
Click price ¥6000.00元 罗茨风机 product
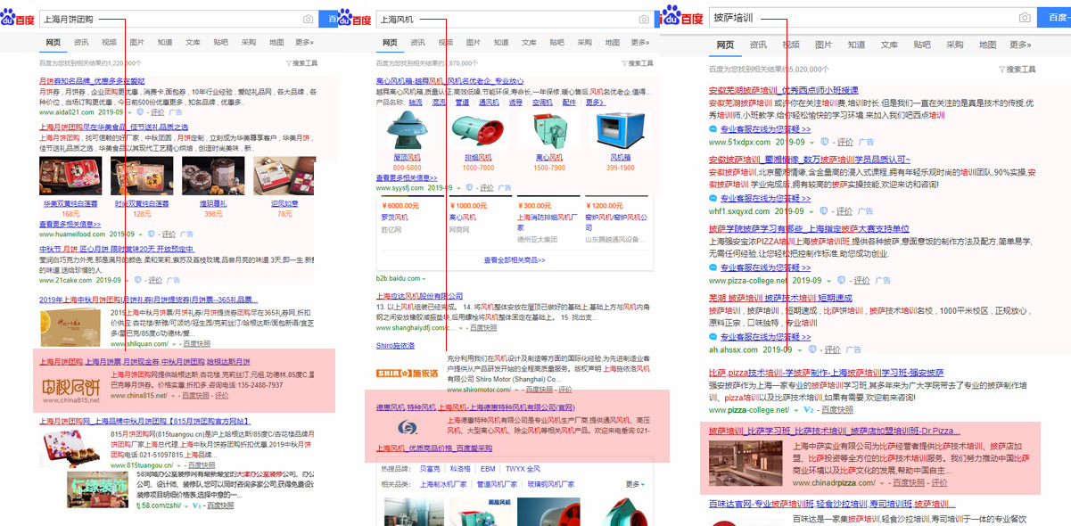pyautogui.click(x=400, y=205)
